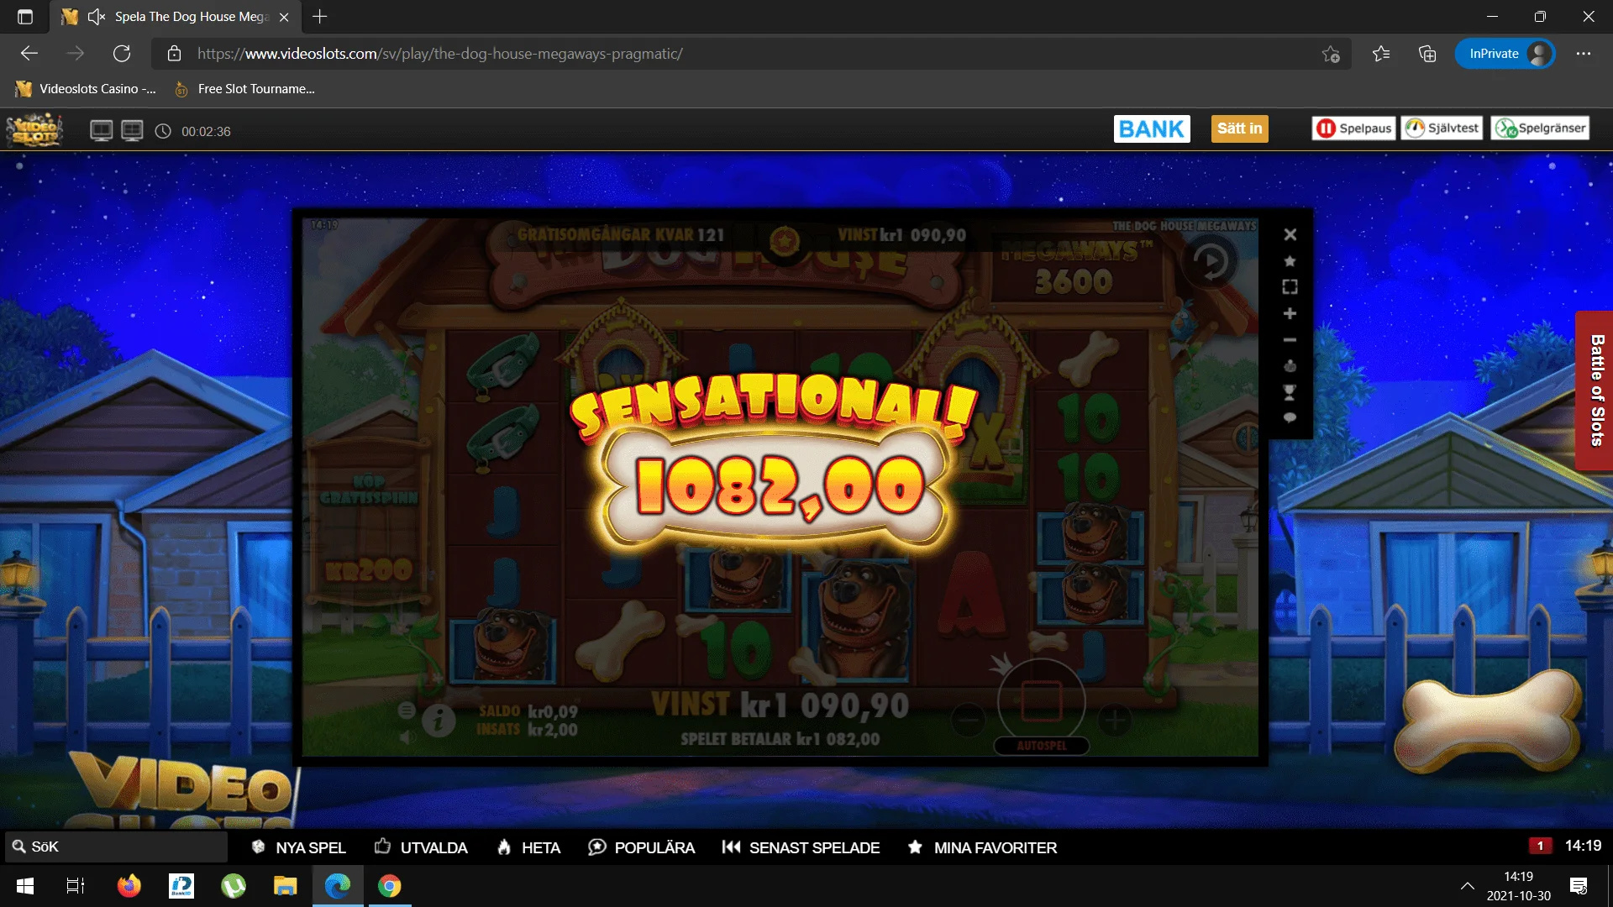Open the taskbar date and time
Screen dimensions: 1613x907
tap(1519, 886)
